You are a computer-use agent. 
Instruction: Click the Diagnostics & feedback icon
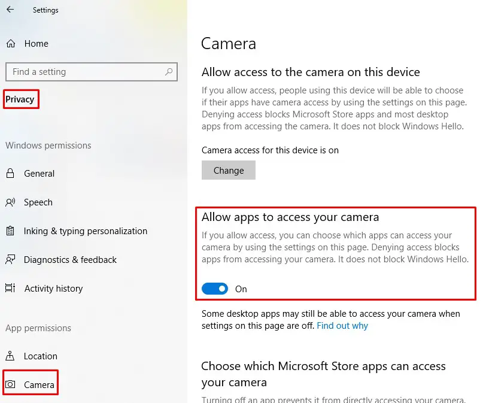pos(10,259)
